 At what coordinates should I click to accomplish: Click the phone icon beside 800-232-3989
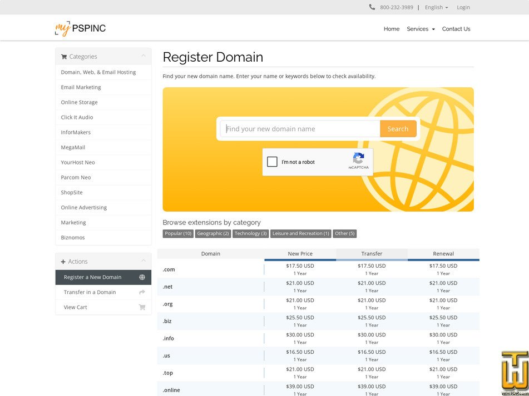372,7
